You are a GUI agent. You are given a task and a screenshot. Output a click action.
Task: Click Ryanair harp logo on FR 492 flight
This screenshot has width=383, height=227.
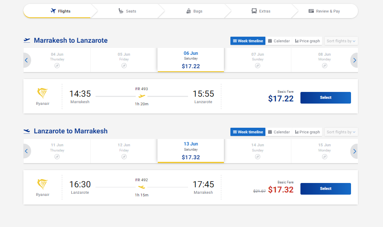pyautogui.click(x=42, y=184)
